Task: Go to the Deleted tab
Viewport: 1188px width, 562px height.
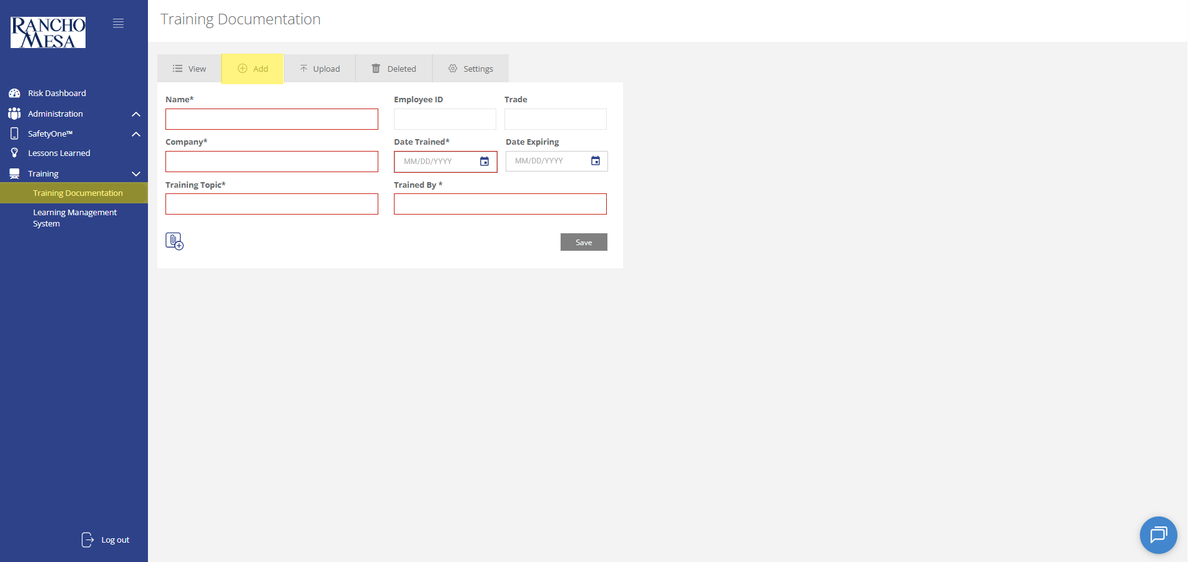Action: tap(394, 69)
